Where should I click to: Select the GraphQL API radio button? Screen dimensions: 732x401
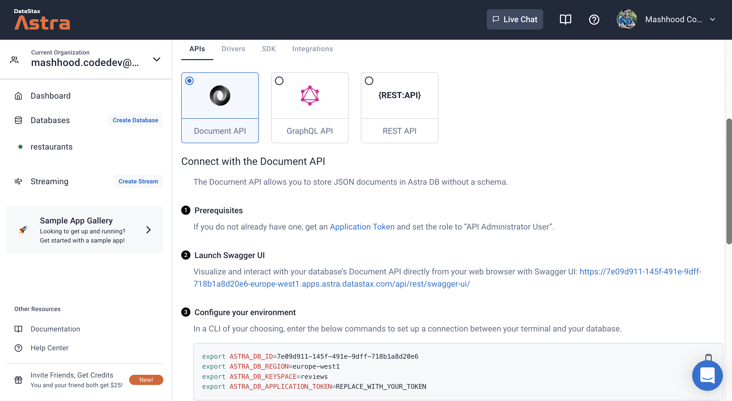tap(279, 81)
